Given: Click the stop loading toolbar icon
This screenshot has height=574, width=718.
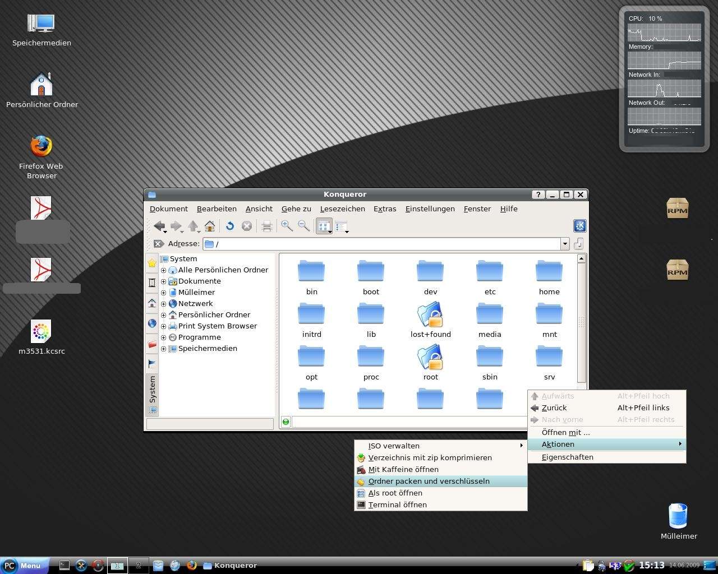Looking at the screenshot, I should click(246, 226).
